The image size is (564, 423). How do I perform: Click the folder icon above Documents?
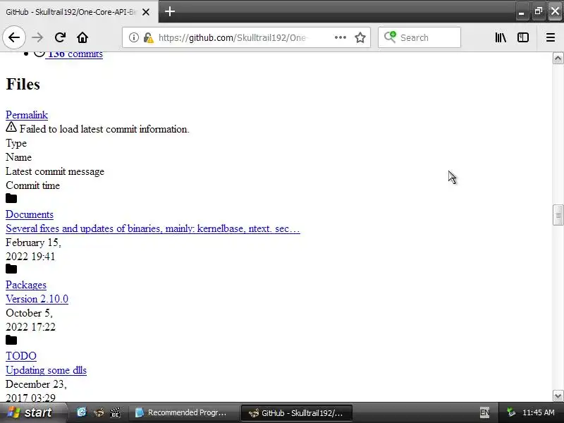tap(11, 198)
